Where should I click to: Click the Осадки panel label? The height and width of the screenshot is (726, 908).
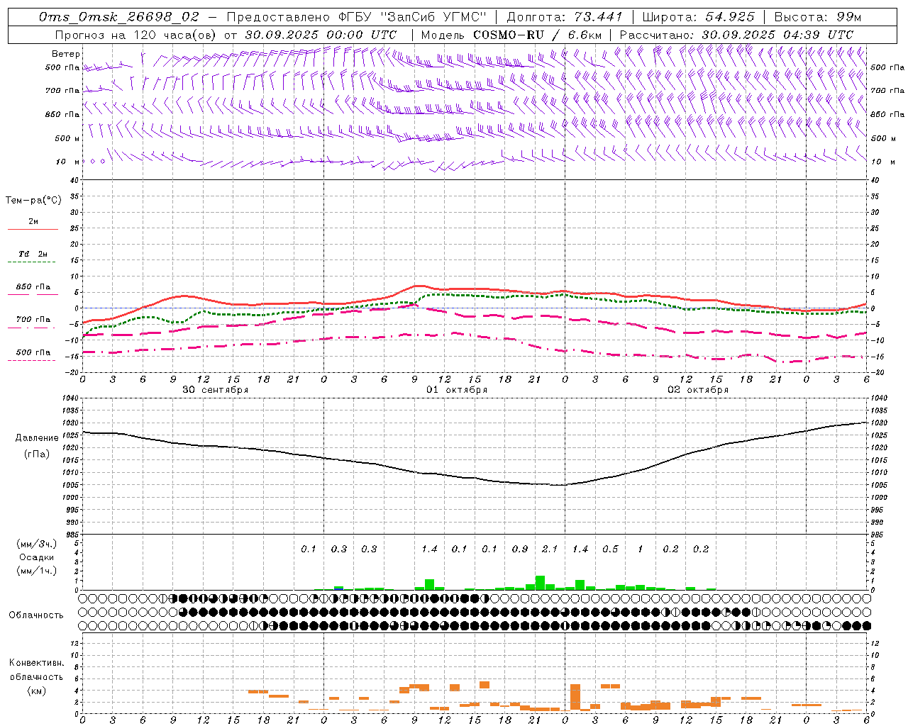(37, 557)
